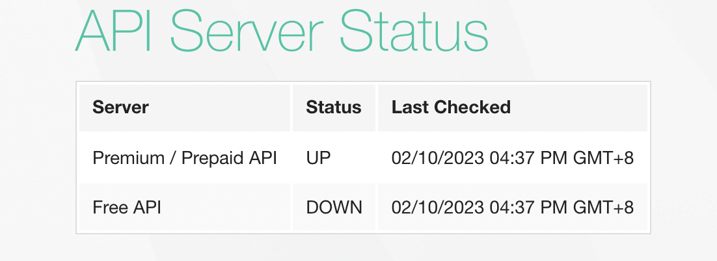The image size is (717, 261).
Task: Click the Free API cell
Action: (185, 208)
